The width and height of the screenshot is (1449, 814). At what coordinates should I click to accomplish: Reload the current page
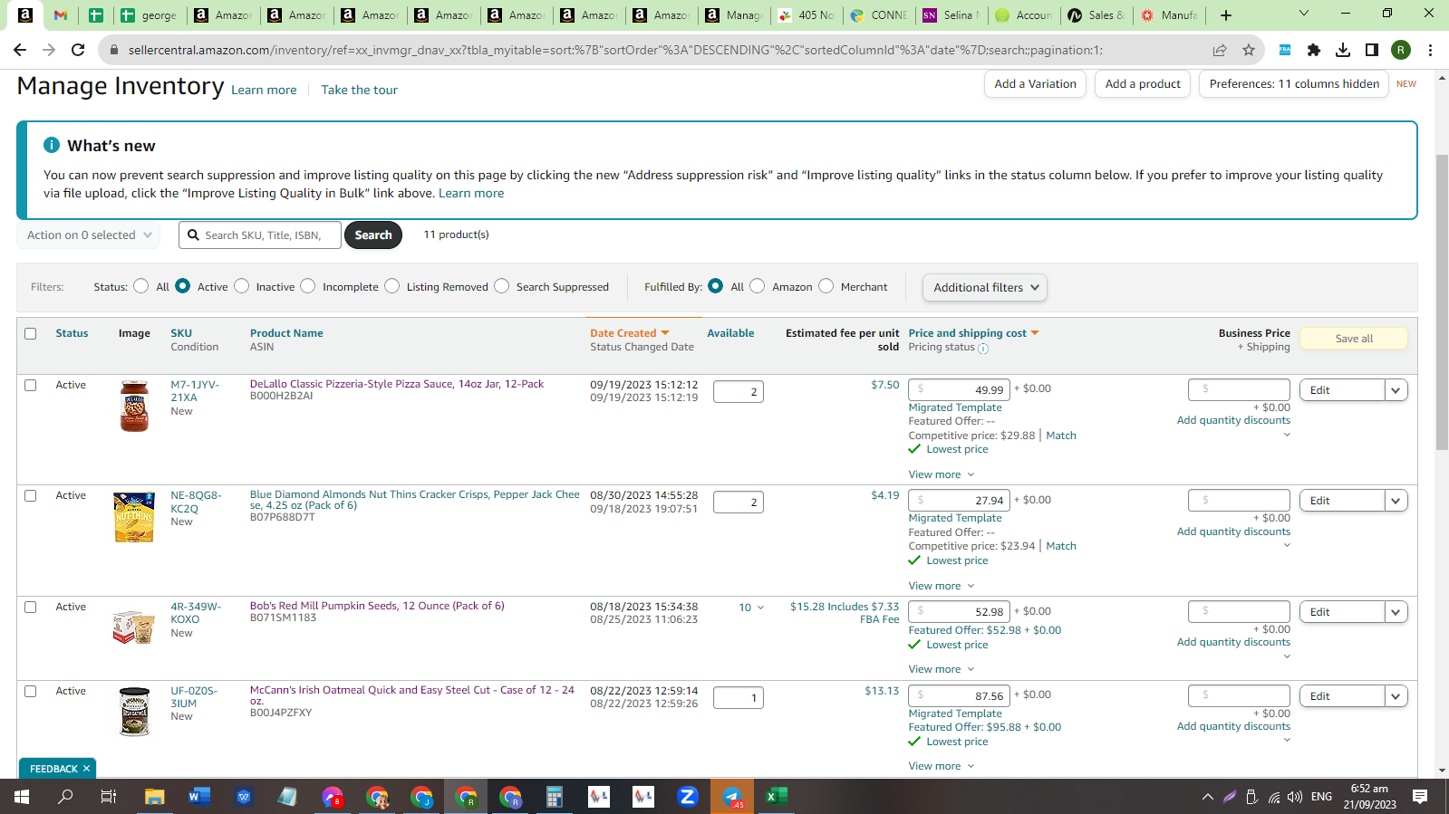click(78, 50)
